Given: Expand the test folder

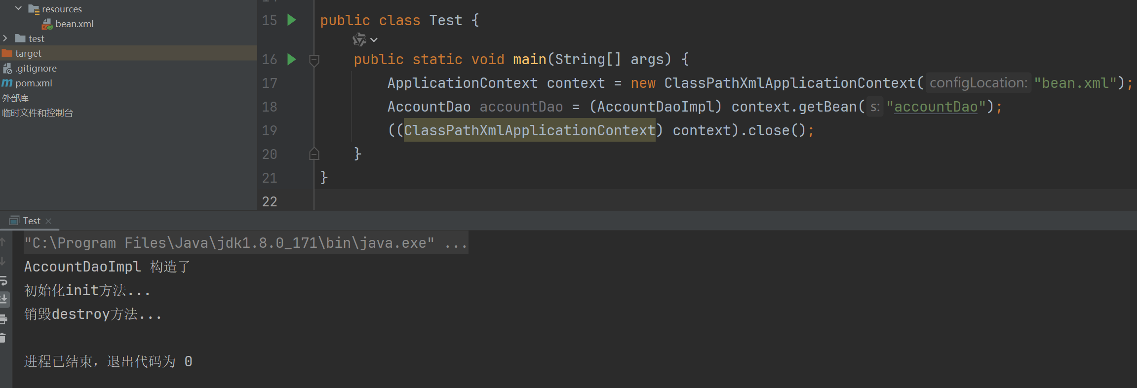Looking at the screenshot, I should tap(5, 38).
